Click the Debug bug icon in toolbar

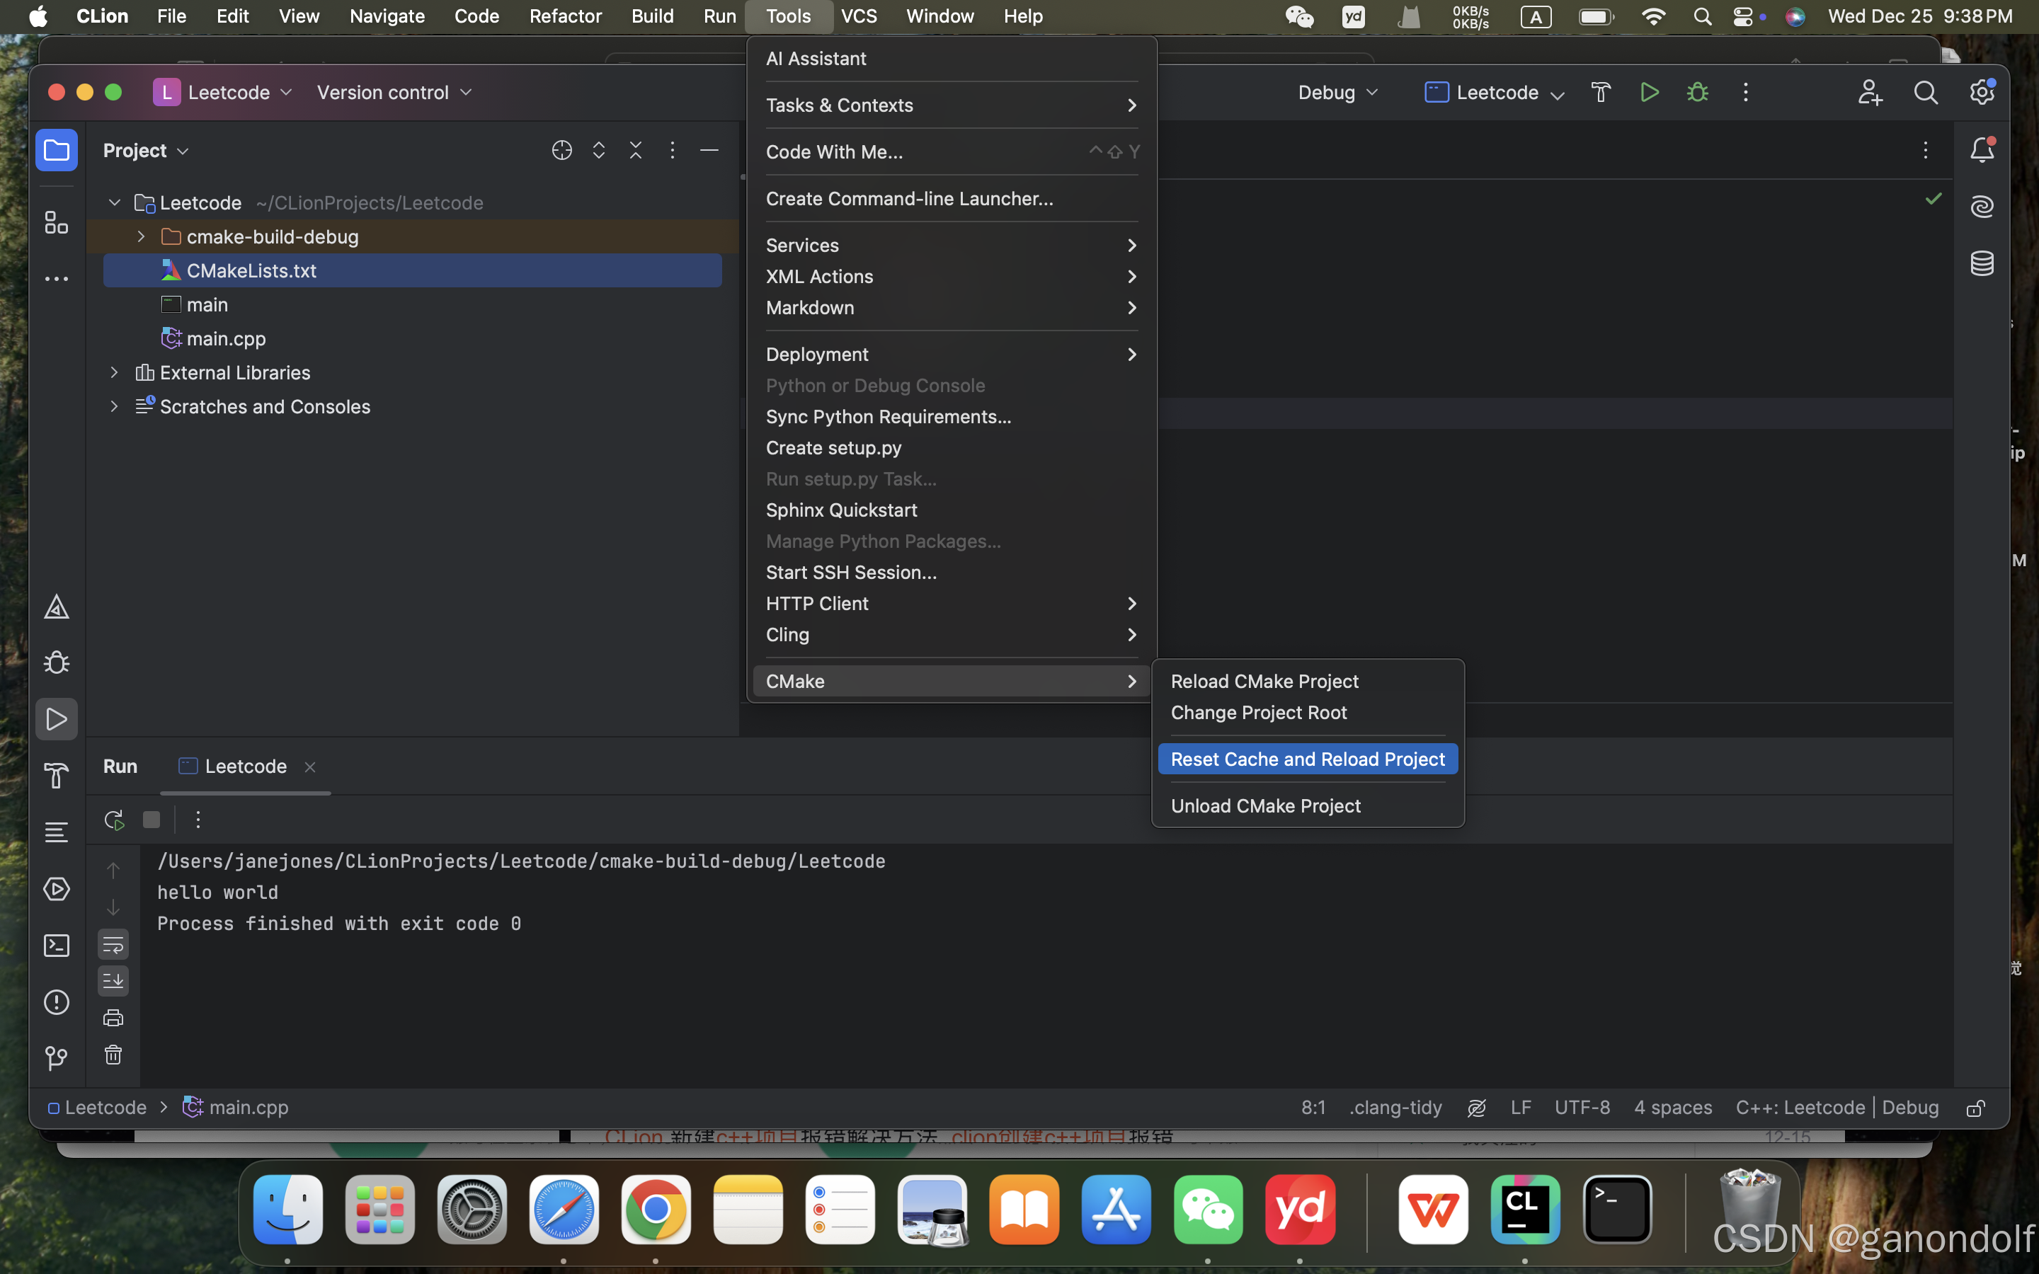point(1697,92)
